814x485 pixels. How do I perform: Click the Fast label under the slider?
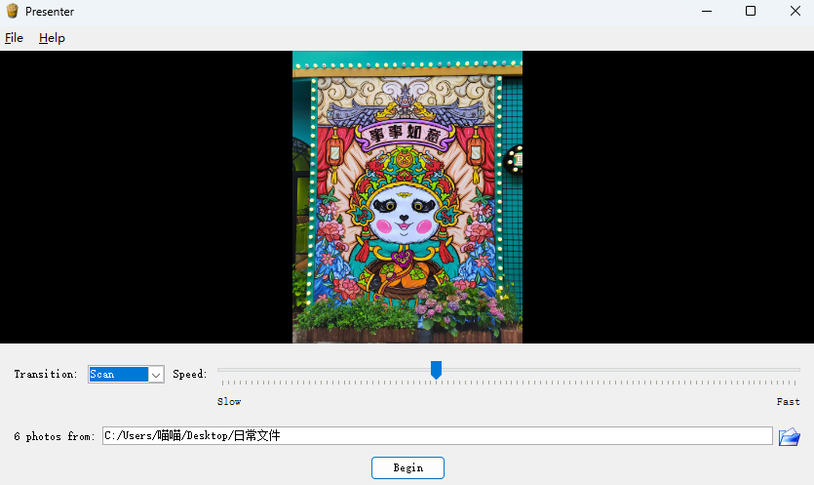coord(788,401)
